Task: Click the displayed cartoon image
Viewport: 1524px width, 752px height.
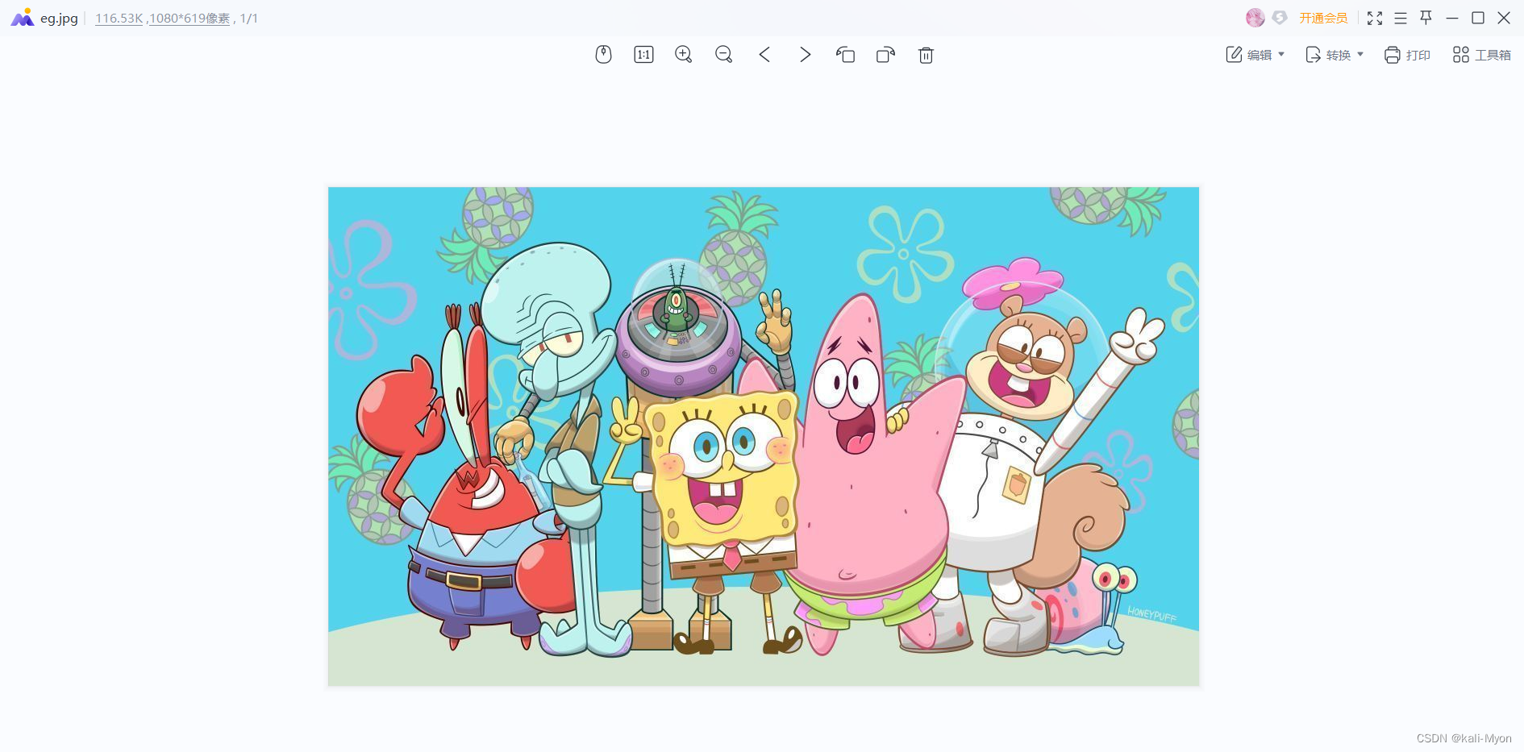Action: (x=764, y=437)
